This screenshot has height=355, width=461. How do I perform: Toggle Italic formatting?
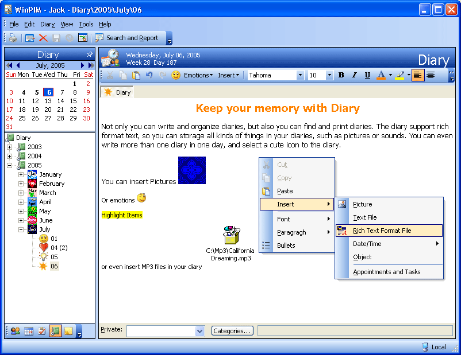[x=354, y=75]
